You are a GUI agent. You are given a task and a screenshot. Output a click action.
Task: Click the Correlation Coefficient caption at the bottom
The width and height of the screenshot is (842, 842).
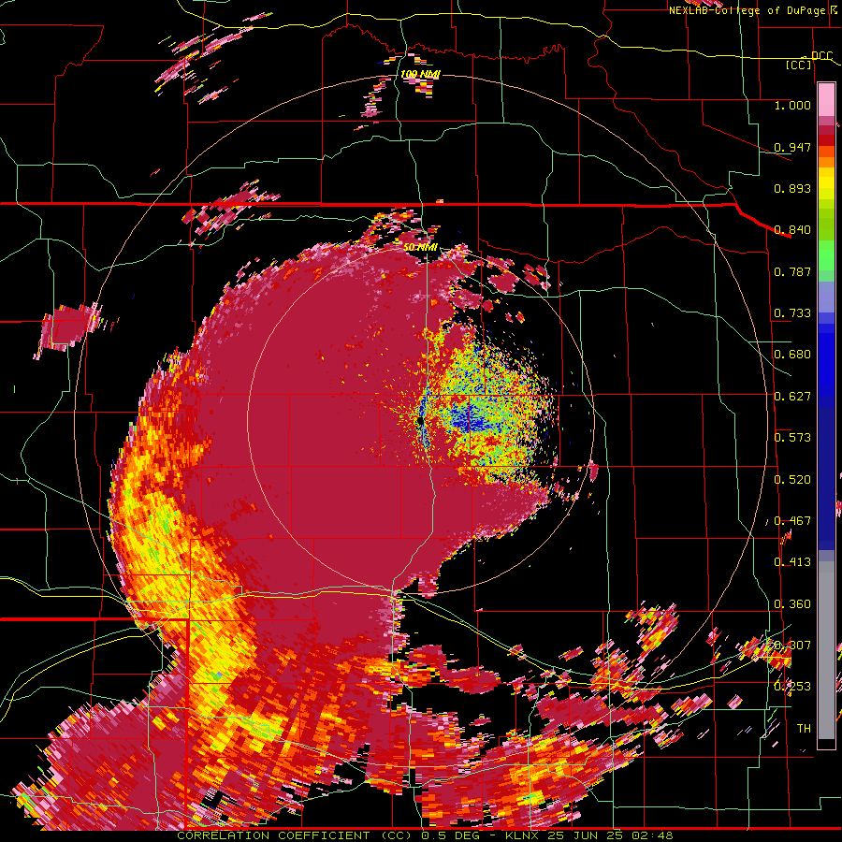pos(425,835)
